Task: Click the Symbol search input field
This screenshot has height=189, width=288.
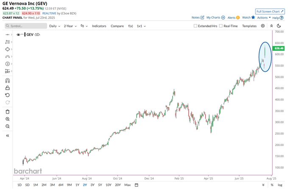Action: [x=26, y=26]
